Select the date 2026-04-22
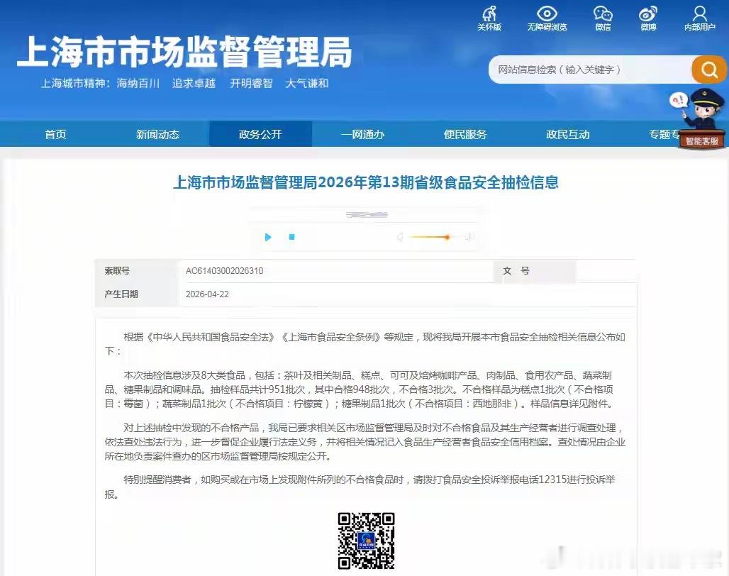This screenshot has width=729, height=576. pos(207,294)
